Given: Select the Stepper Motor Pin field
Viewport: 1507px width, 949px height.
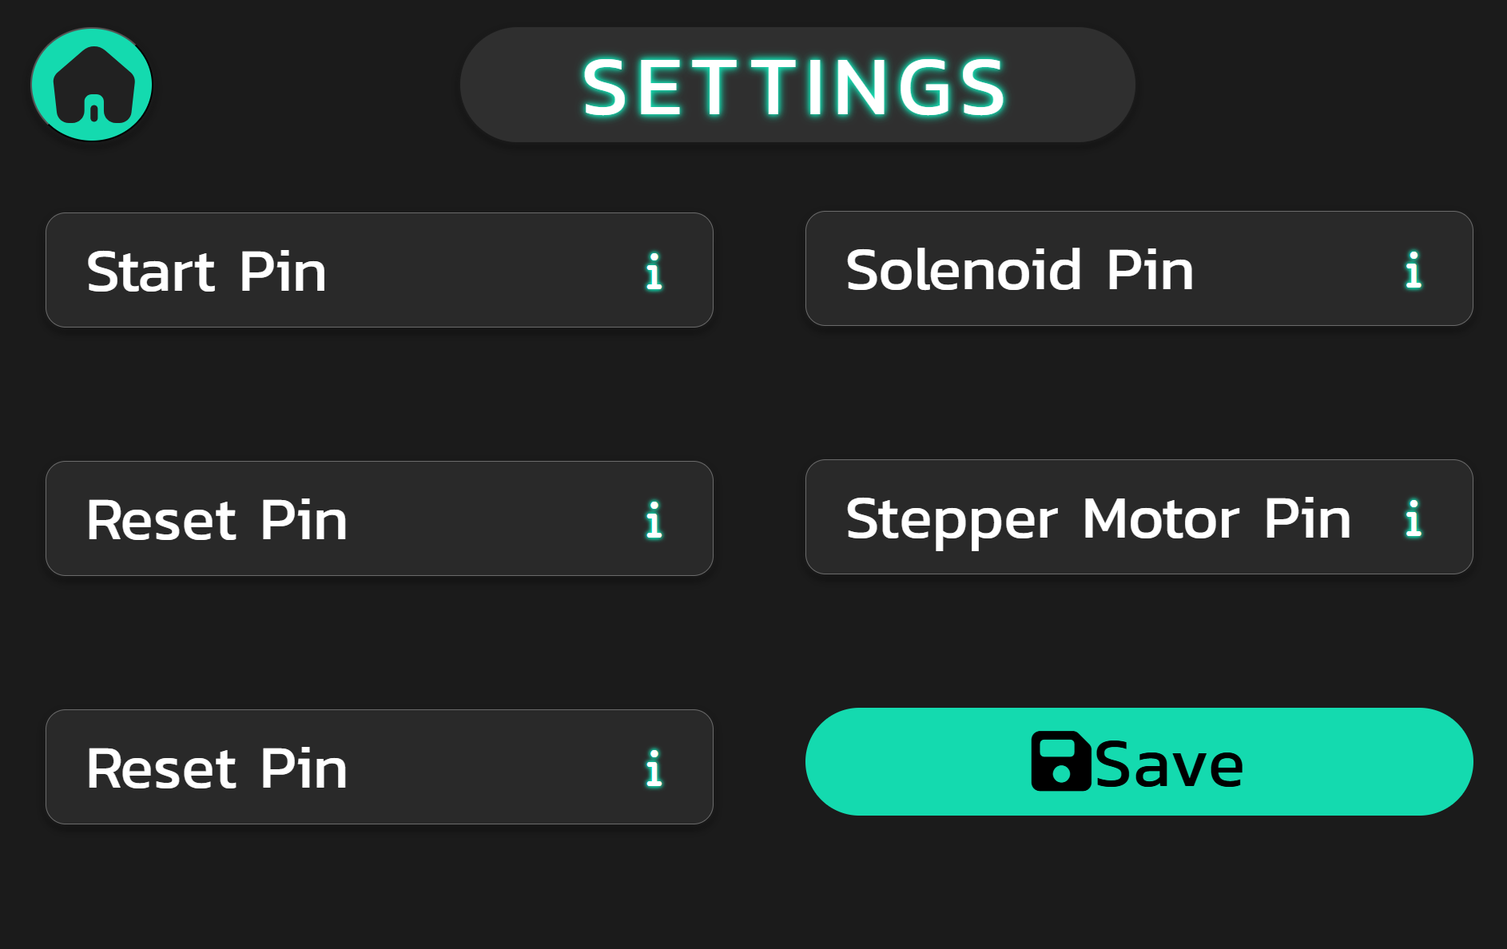Looking at the screenshot, I should pos(1376,551).
